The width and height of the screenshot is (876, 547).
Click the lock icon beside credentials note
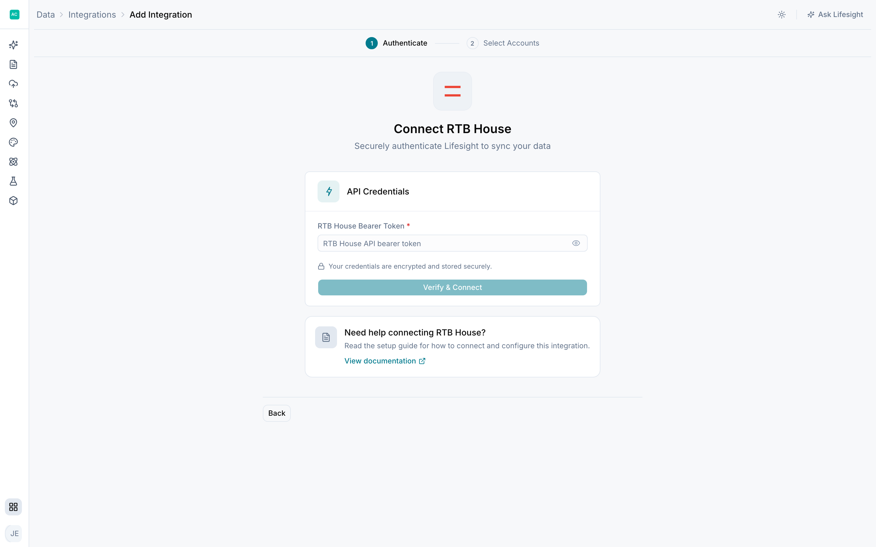(321, 266)
